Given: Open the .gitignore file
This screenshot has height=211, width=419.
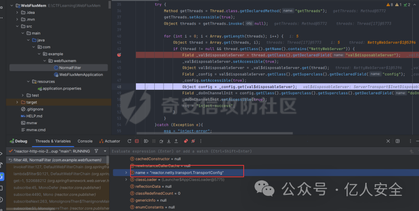Looking at the screenshot, I should click(32, 109).
